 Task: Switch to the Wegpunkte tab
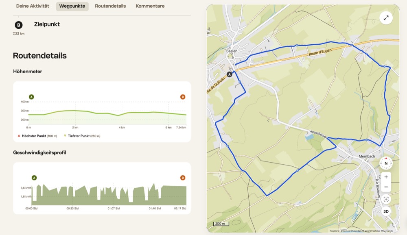click(x=72, y=6)
